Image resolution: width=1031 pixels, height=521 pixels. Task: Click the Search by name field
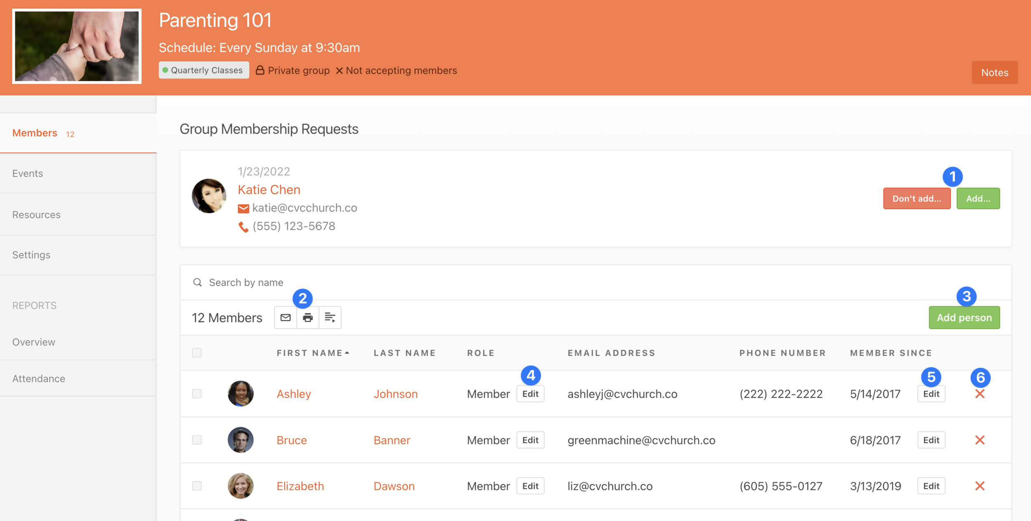click(246, 283)
